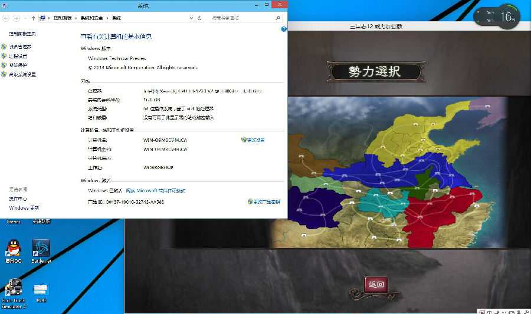This screenshot has height=314, width=531.
Task: Click the help question mark icon
Action: [284, 29]
